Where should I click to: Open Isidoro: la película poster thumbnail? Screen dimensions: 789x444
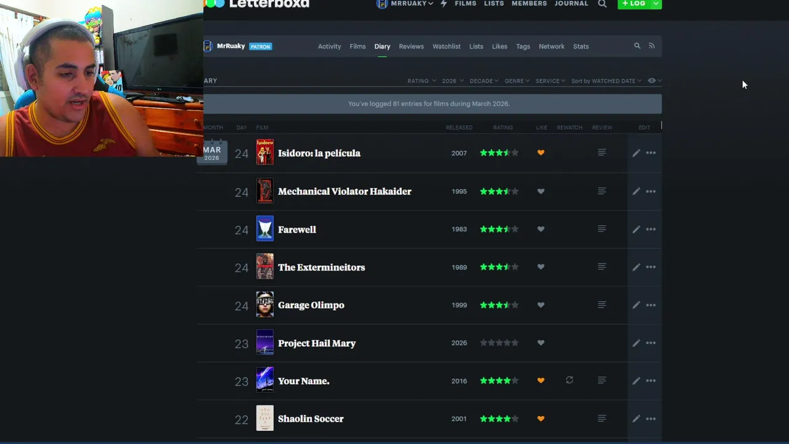tap(265, 152)
